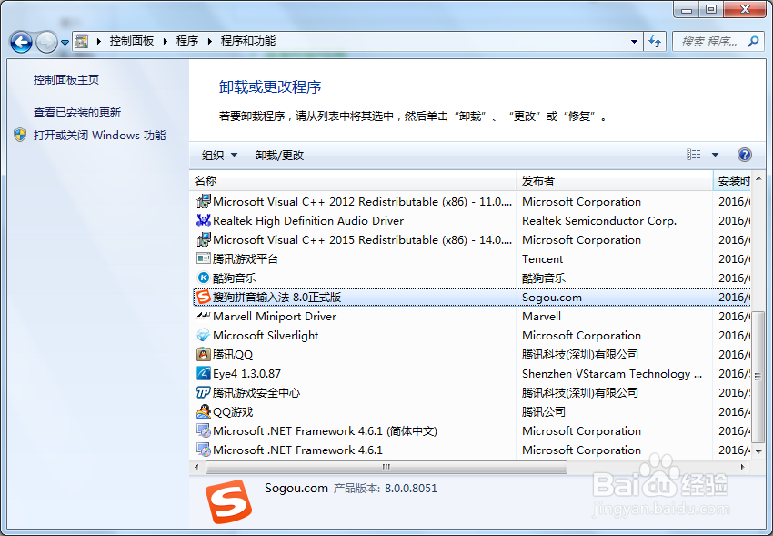Open the recent pages dropdown beside Forward

pyautogui.click(x=65, y=43)
